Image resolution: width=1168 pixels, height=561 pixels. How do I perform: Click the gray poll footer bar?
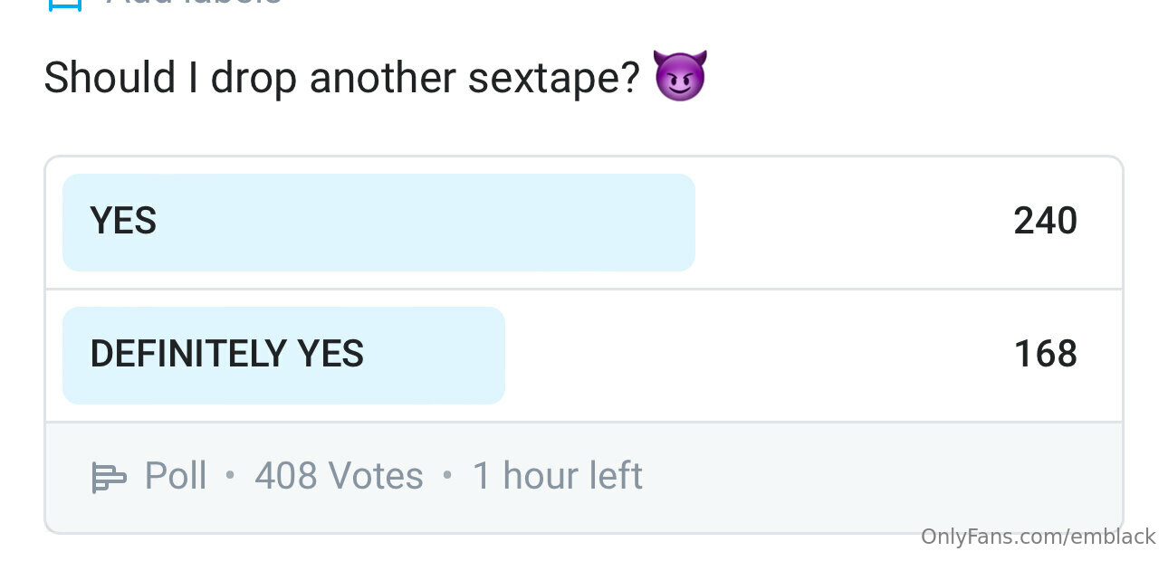click(x=584, y=477)
